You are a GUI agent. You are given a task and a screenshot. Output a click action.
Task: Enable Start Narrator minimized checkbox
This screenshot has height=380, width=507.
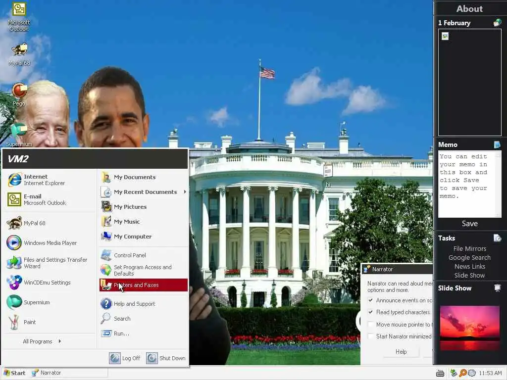(x=370, y=336)
